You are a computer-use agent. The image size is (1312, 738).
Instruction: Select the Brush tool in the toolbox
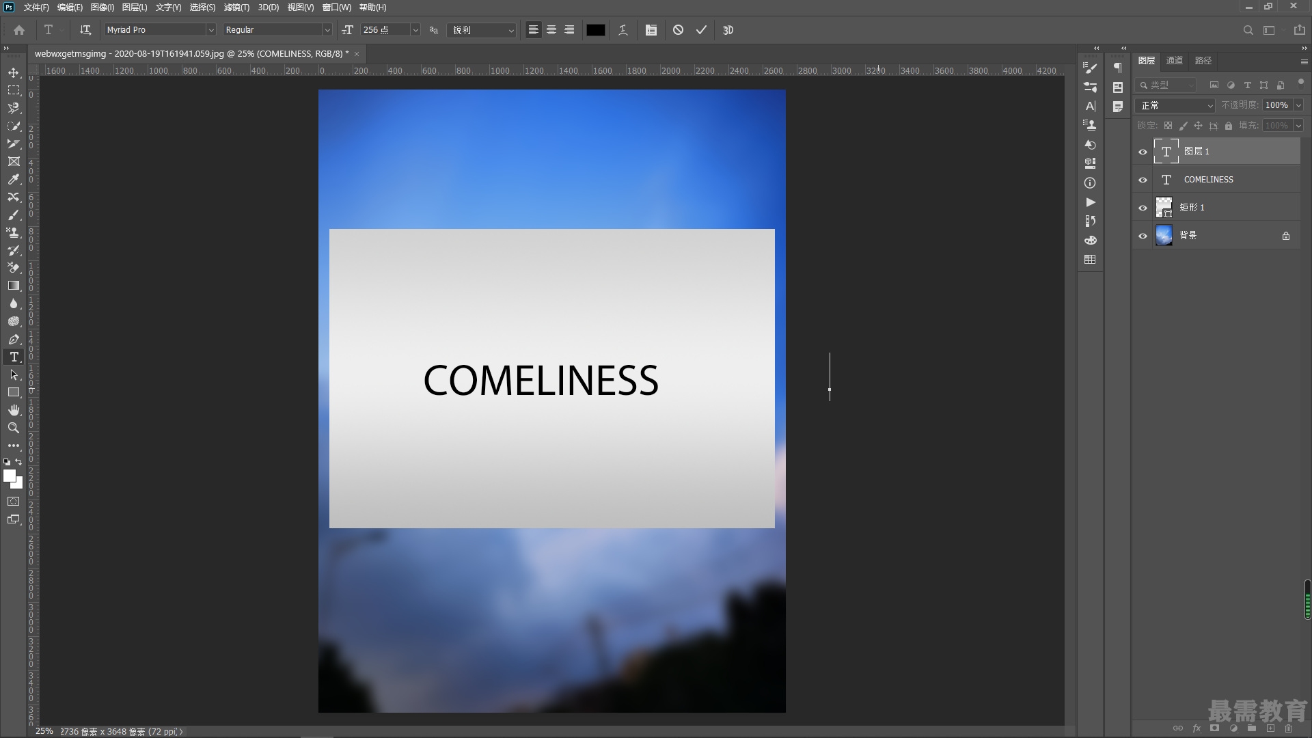(14, 215)
